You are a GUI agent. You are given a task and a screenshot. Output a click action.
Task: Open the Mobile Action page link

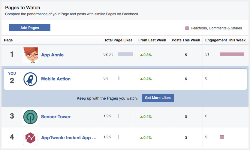[x=56, y=79]
